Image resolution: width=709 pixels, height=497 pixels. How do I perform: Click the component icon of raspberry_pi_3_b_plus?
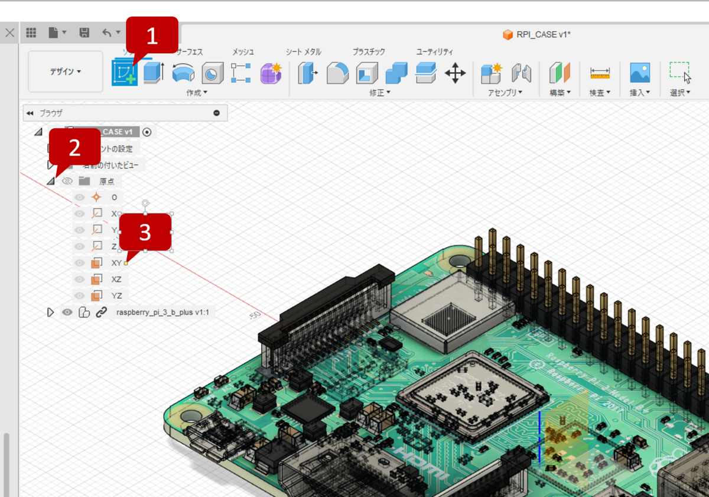(x=84, y=312)
